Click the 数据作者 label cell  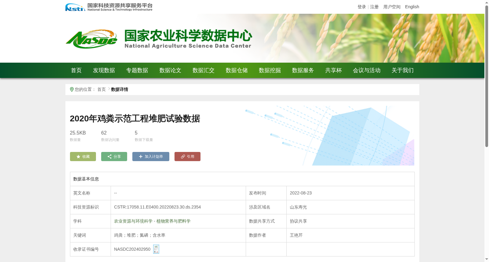266,235
